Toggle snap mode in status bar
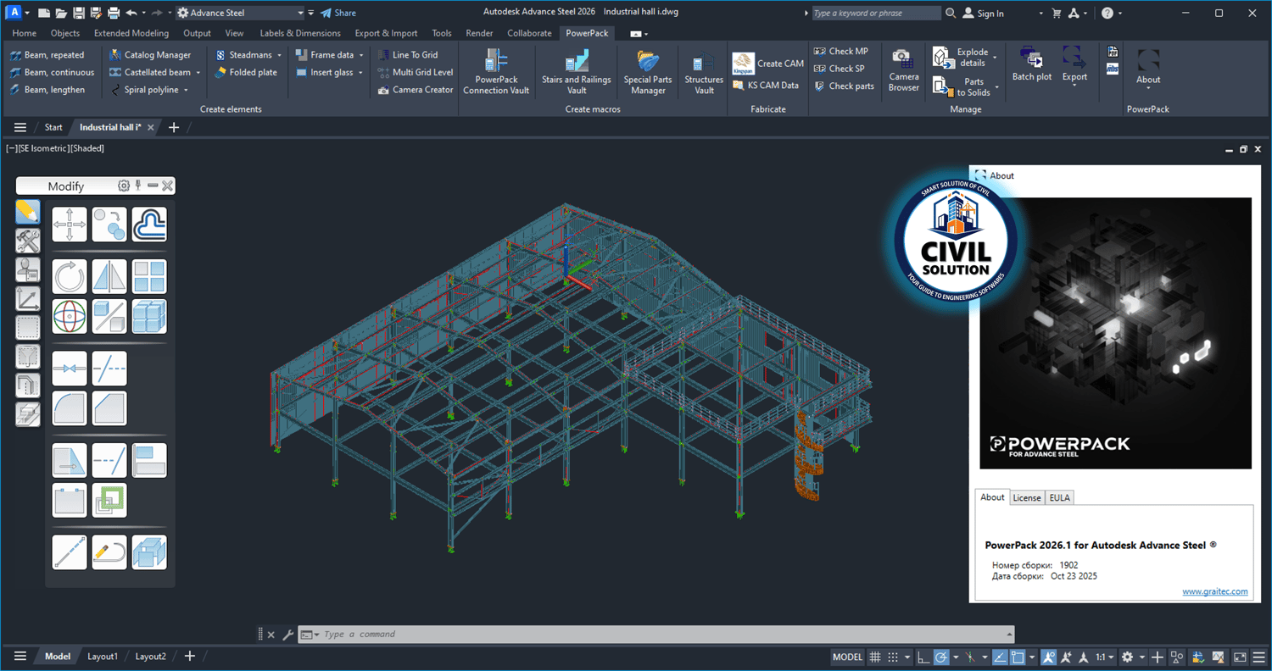The width and height of the screenshot is (1272, 671). (893, 657)
